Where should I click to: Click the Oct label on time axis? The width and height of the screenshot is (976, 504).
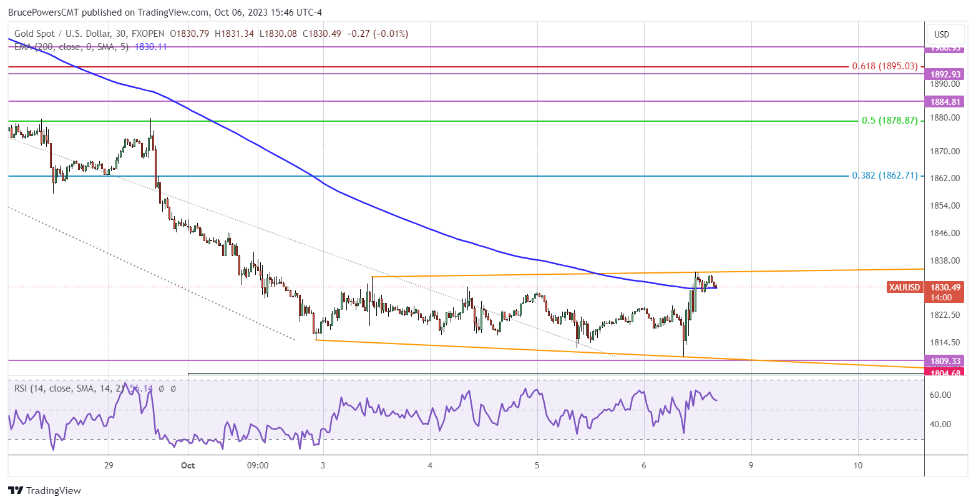coord(188,465)
